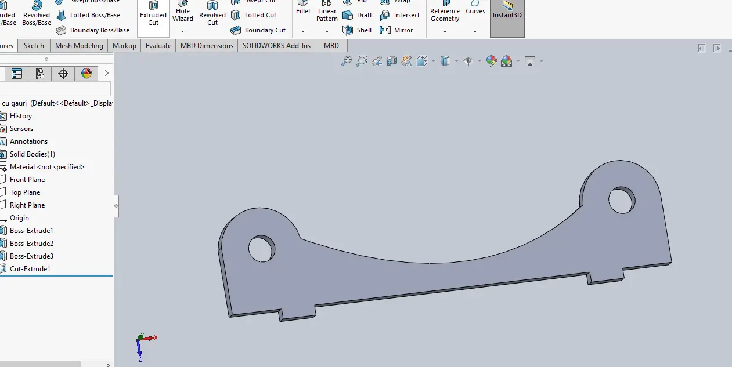
Task: Toggle the Instant3D button
Action: 507,14
